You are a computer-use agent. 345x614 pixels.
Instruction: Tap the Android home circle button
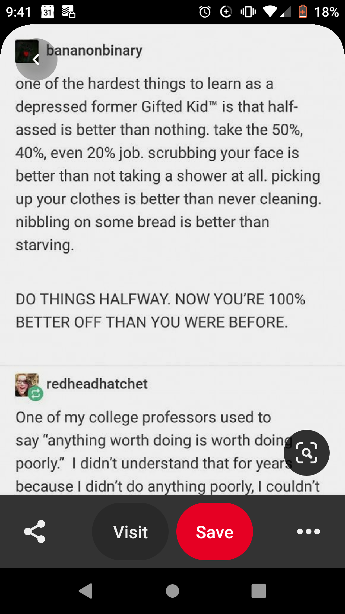pyautogui.click(x=172, y=591)
